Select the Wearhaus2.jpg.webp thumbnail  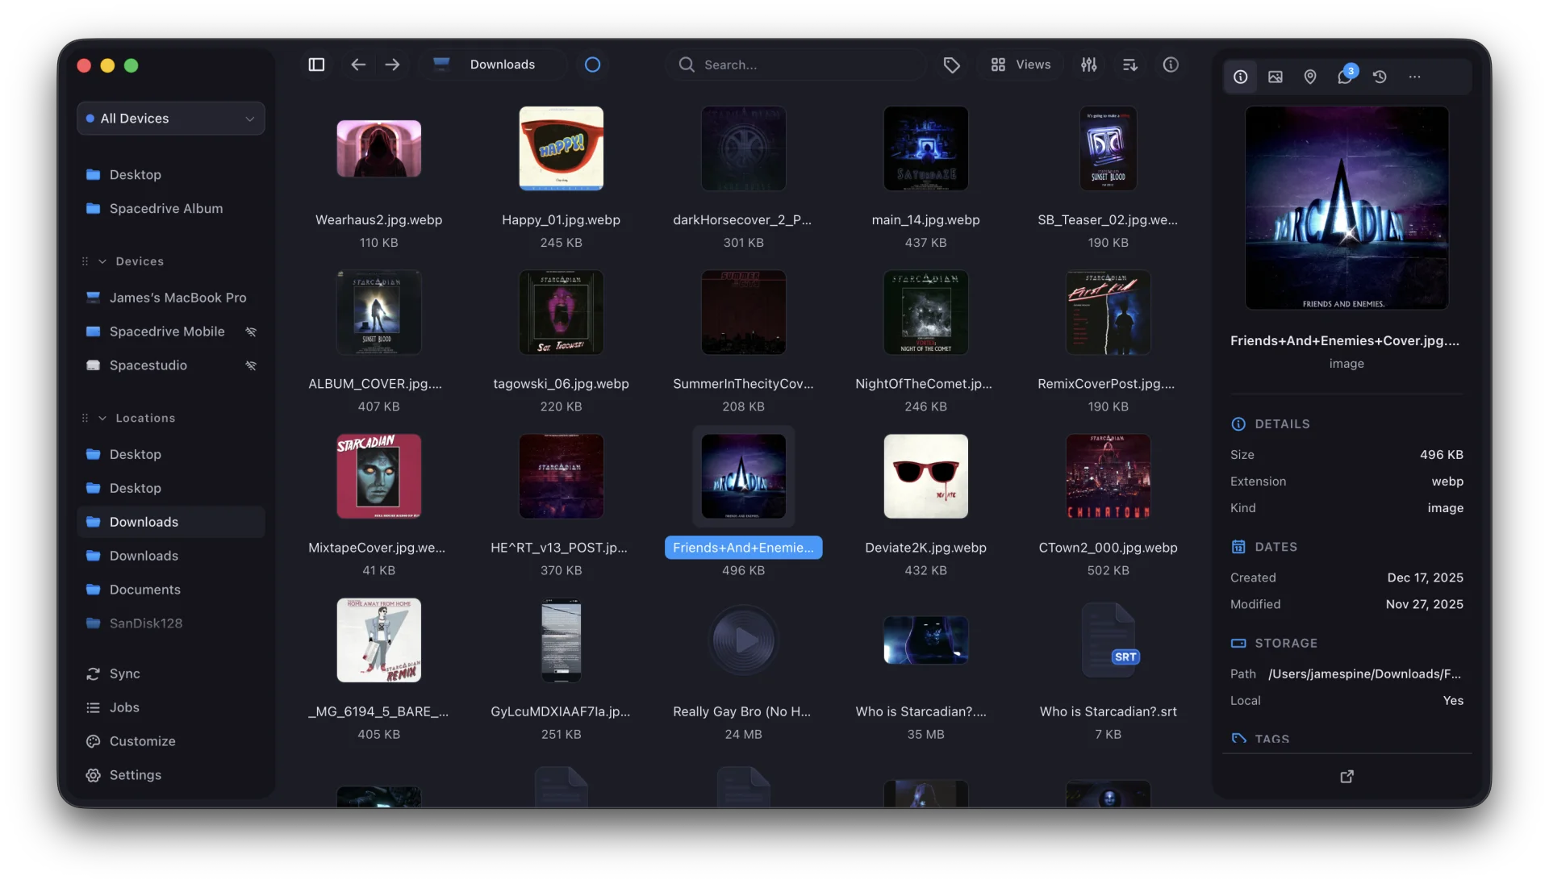[378, 148]
